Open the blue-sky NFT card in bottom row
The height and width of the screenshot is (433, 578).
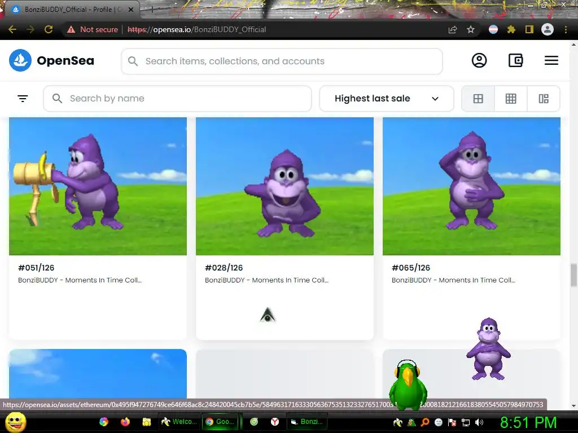(98, 374)
